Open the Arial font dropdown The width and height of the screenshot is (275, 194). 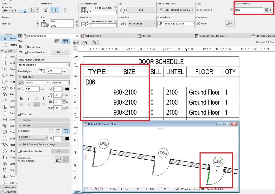(37, 83)
